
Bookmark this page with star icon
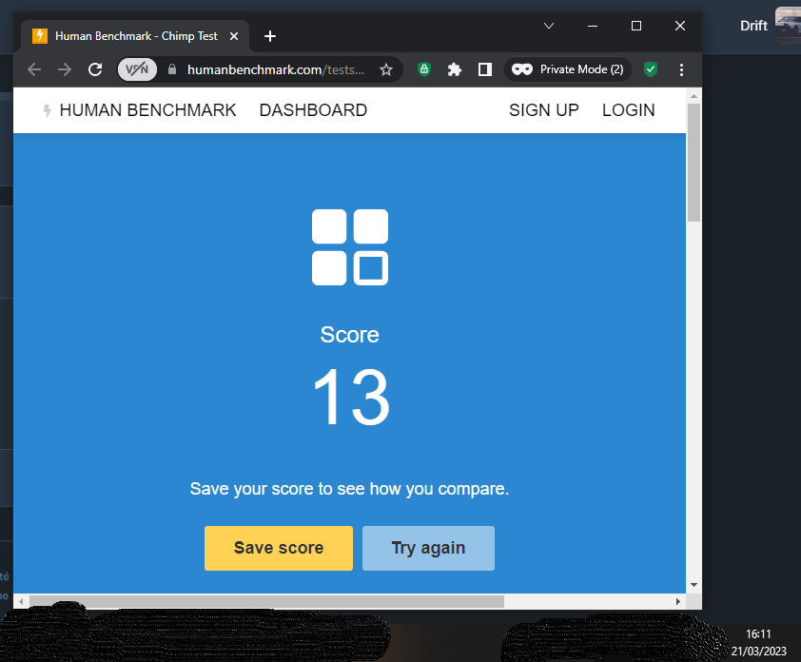coord(386,69)
